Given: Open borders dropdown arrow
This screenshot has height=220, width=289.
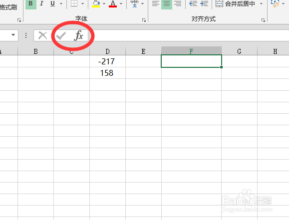Looking at the screenshot, I should click(82, 3).
